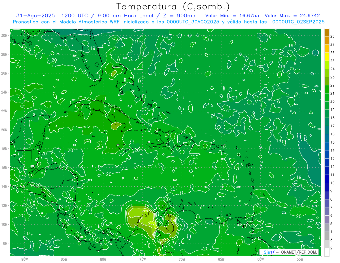340x263 pixels.
Task: Select the initialization time "0000UTC_30AGO2025"
Action: click(x=193, y=22)
